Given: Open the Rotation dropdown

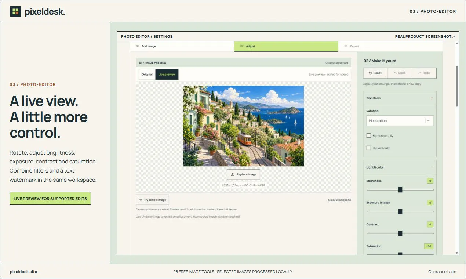Looking at the screenshot, I should point(400,120).
